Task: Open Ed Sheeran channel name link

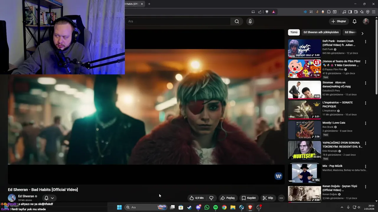Action: click(26, 196)
